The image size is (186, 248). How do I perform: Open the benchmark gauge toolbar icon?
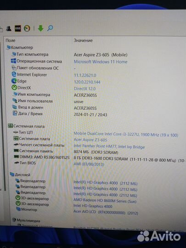tap(27, 28)
